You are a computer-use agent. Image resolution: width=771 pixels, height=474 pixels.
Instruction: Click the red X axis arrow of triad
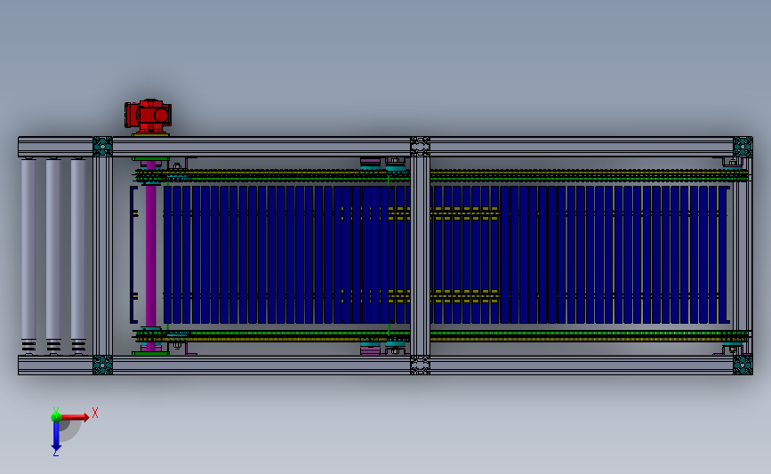pyautogui.click(x=76, y=417)
